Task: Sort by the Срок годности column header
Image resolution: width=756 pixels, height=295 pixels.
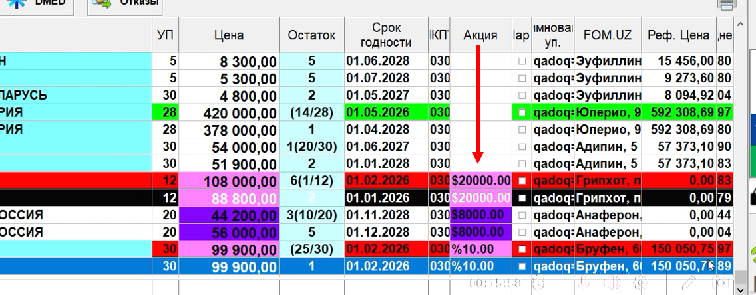Action: tap(387, 35)
